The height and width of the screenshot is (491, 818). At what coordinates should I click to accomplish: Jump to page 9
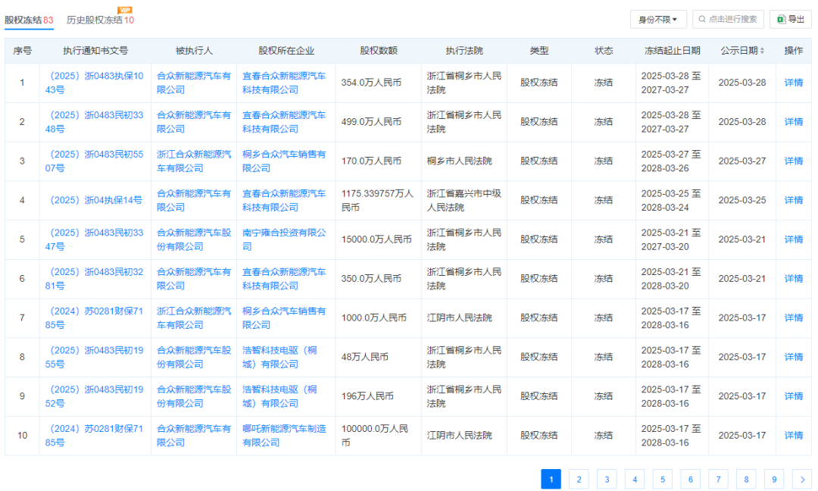point(774,479)
